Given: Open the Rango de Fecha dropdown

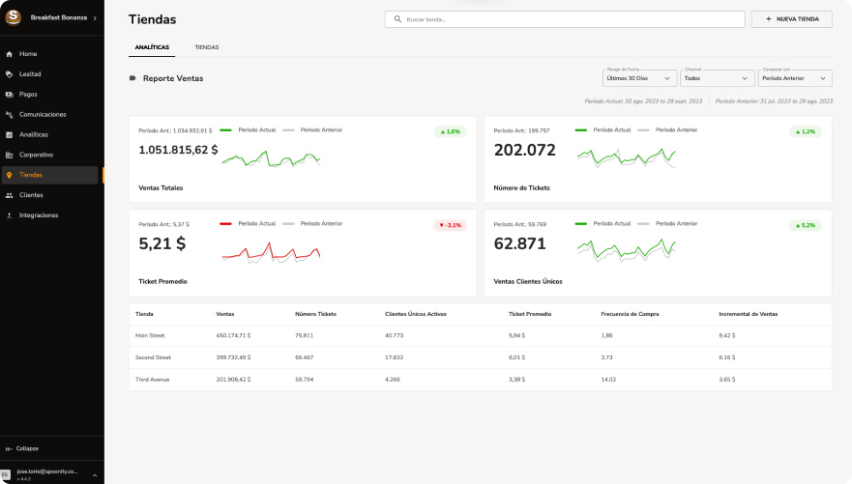Looking at the screenshot, I should 639,78.
